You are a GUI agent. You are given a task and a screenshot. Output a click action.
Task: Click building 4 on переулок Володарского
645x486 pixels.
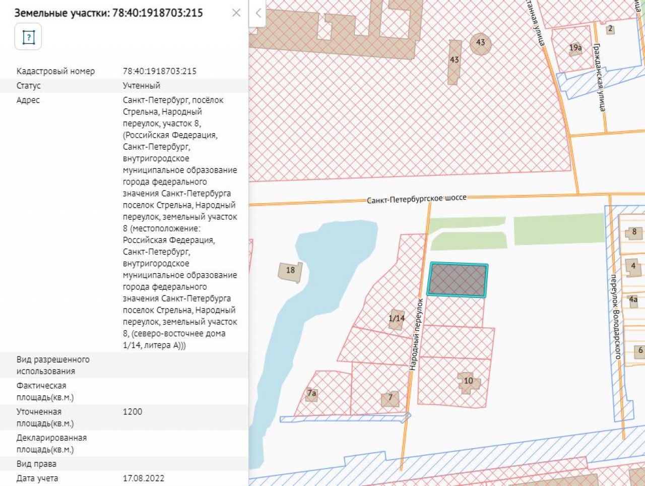click(633, 266)
